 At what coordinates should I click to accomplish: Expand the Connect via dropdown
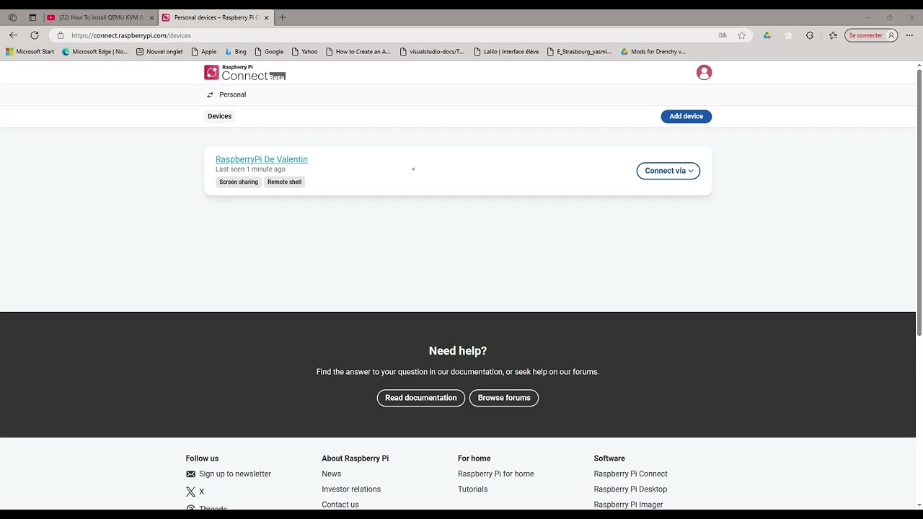pyautogui.click(x=668, y=171)
